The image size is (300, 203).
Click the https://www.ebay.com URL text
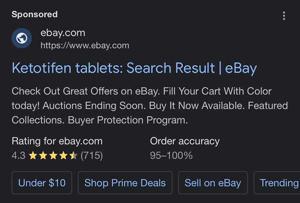(x=84, y=45)
